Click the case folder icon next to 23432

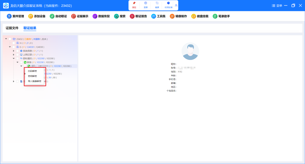(14, 39)
